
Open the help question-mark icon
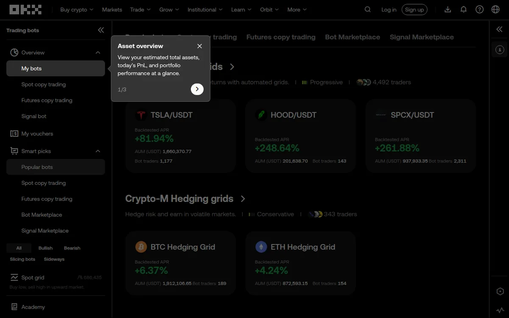click(479, 9)
